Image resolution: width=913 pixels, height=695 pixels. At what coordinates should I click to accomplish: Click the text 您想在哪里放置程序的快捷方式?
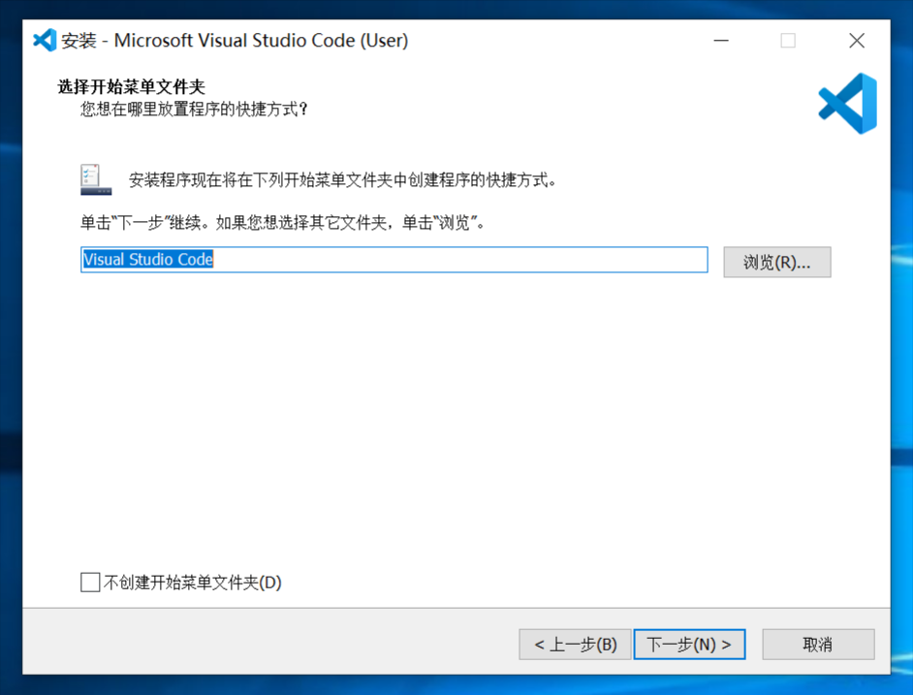click(x=194, y=109)
